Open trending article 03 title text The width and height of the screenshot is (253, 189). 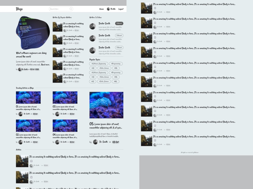click(65, 108)
